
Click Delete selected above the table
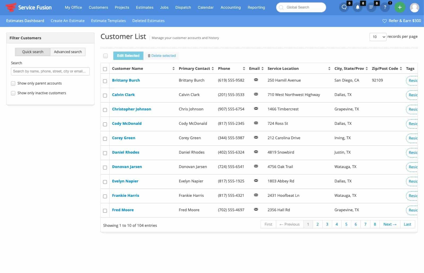tap(162, 56)
